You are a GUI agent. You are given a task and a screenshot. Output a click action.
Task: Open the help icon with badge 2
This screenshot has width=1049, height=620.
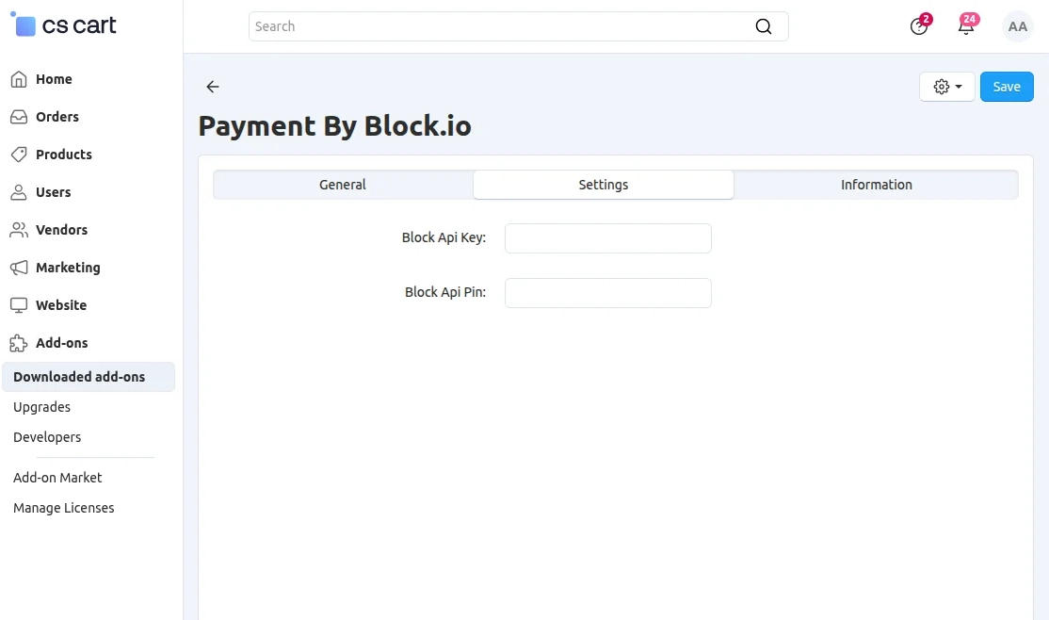[919, 26]
